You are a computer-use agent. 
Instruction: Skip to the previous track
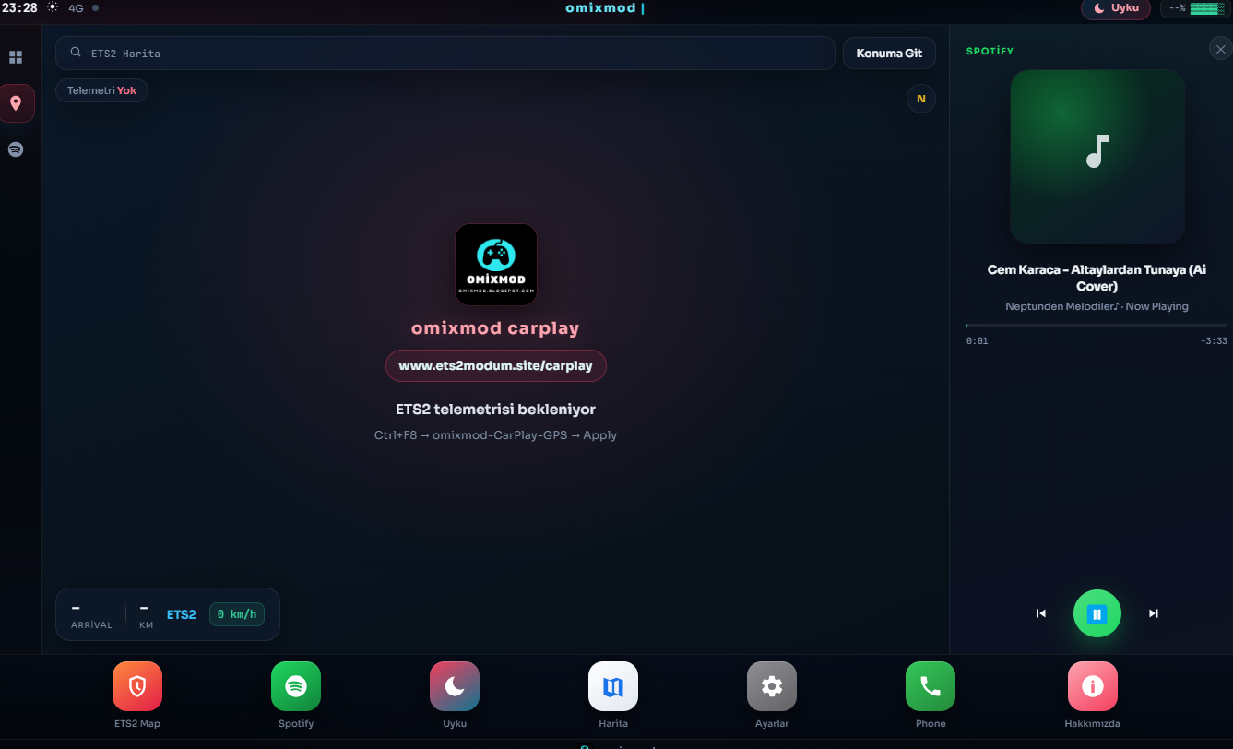pos(1041,613)
